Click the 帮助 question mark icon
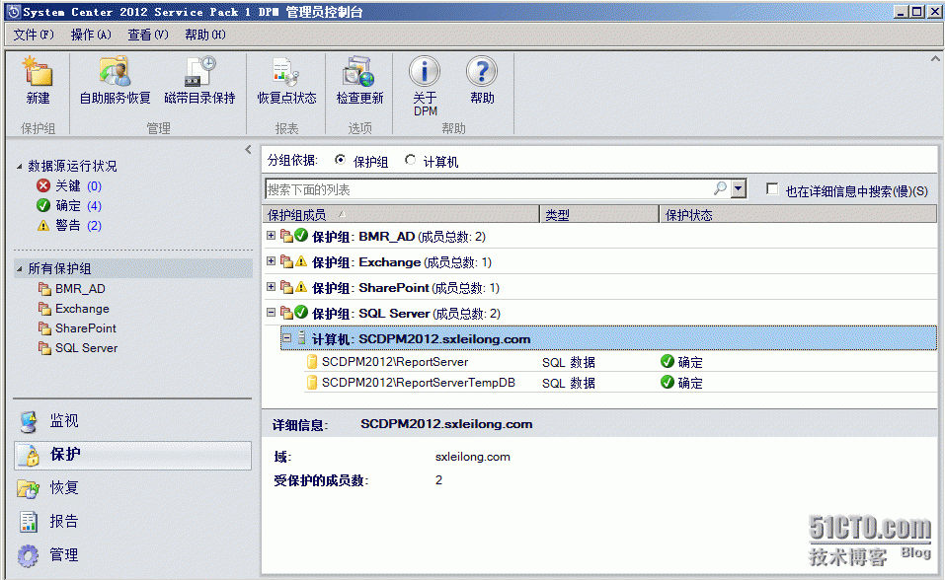945x580 pixels. click(x=482, y=72)
